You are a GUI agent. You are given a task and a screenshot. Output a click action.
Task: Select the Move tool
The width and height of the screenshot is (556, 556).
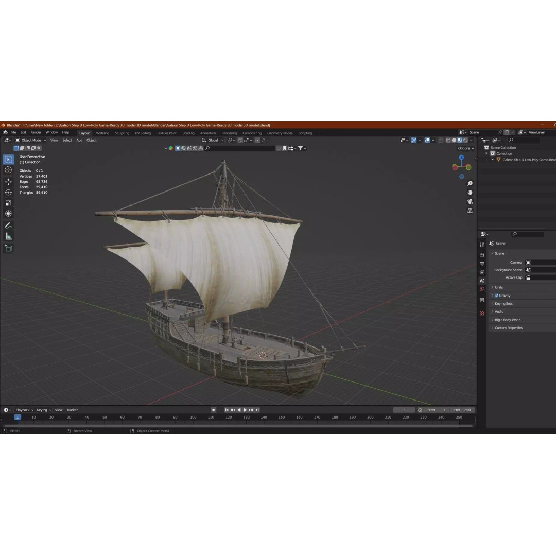click(x=9, y=182)
